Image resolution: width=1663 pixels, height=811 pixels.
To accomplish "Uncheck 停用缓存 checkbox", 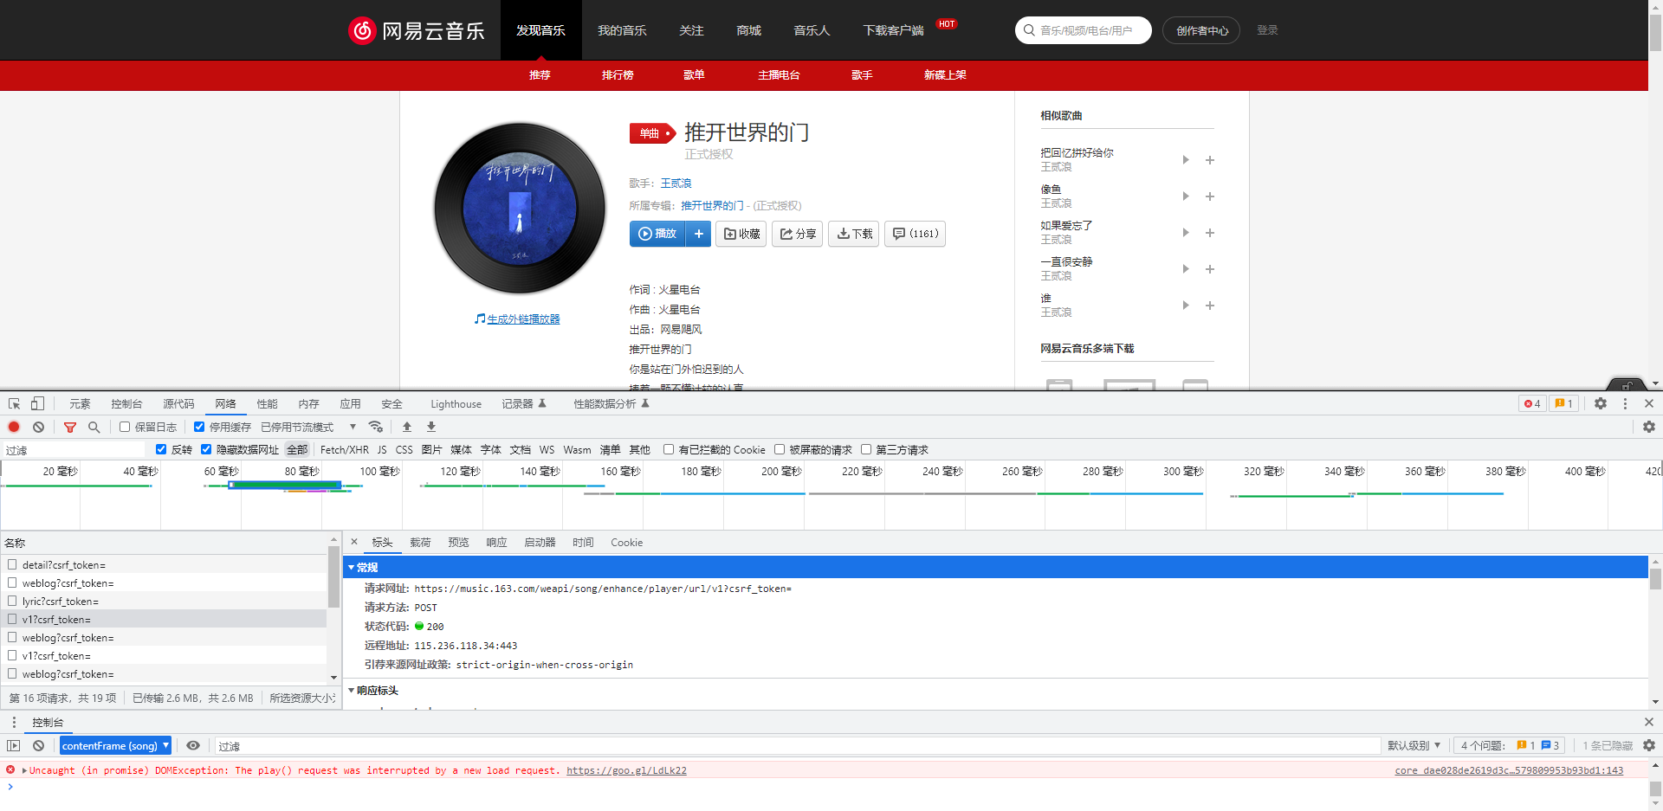I will tap(199, 427).
